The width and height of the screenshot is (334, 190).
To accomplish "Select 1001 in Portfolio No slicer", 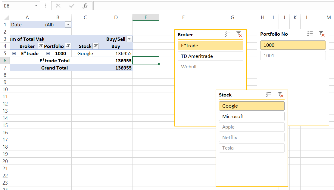I will point(293,56).
